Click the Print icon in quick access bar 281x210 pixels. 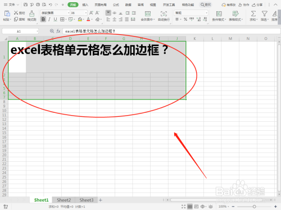coord(38,4)
